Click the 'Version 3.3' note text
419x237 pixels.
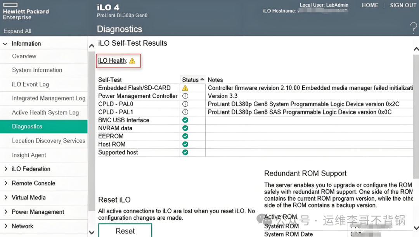point(223,96)
